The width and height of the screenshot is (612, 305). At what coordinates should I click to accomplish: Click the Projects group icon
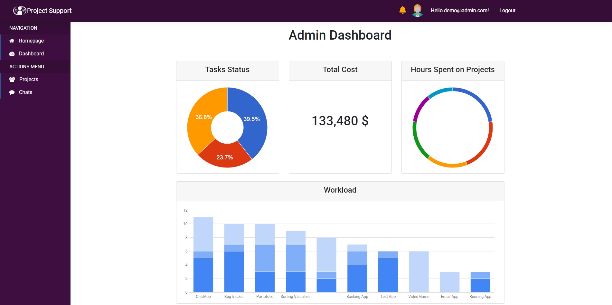point(12,79)
